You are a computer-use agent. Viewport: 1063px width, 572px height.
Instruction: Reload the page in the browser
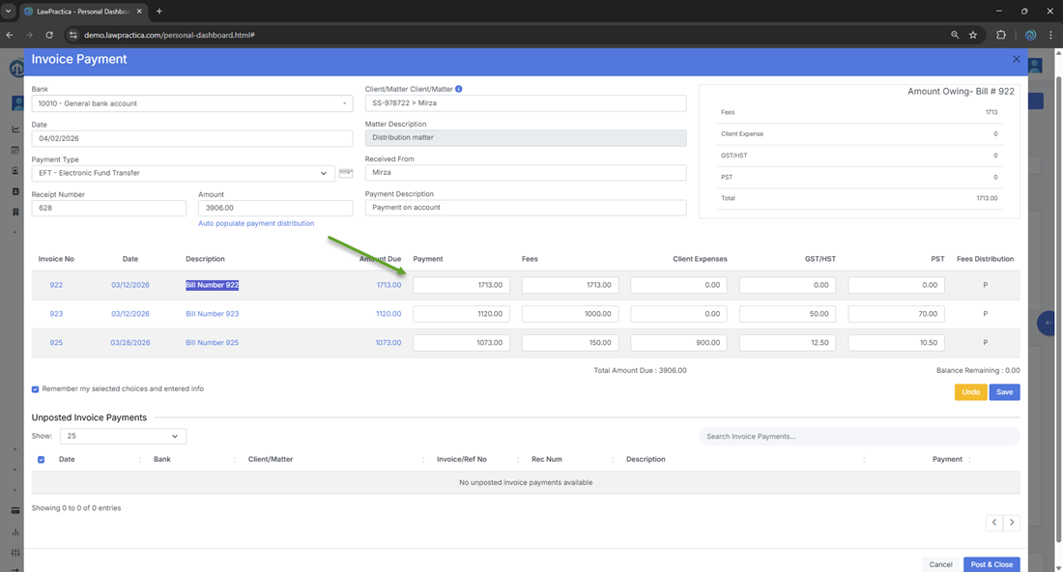click(49, 35)
